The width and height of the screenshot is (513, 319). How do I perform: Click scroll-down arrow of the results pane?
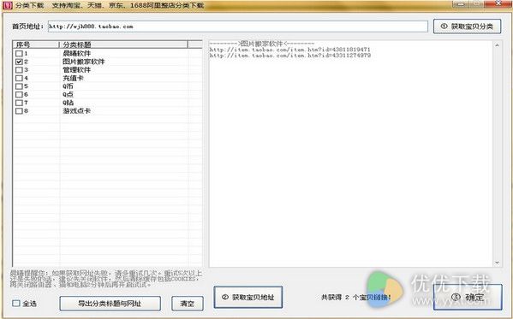[x=497, y=263]
